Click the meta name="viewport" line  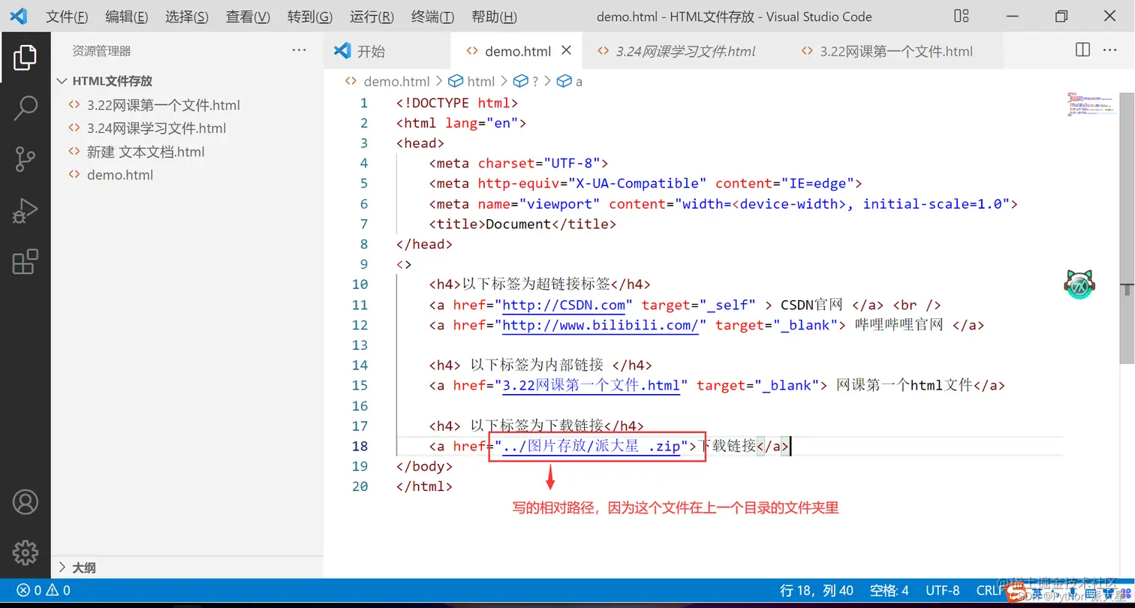[x=724, y=203]
